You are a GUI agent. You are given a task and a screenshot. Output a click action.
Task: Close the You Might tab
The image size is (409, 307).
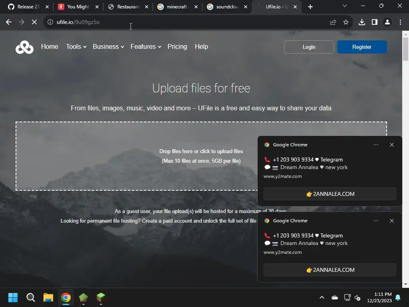[x=97, y=7]
